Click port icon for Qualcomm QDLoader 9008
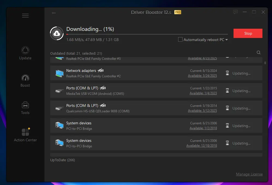Viewport: 272px width, 185px height. [59, 108]
